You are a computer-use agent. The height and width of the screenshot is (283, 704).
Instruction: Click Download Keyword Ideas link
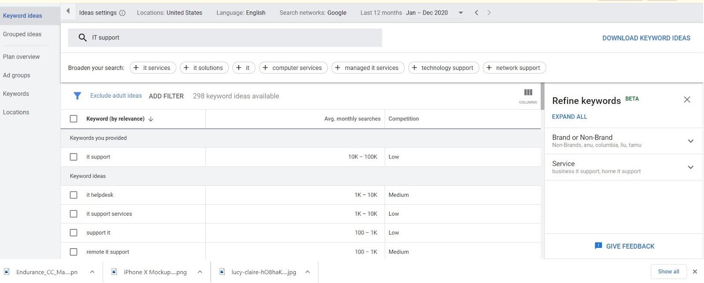pyautogui.click(x=646, y=38)
